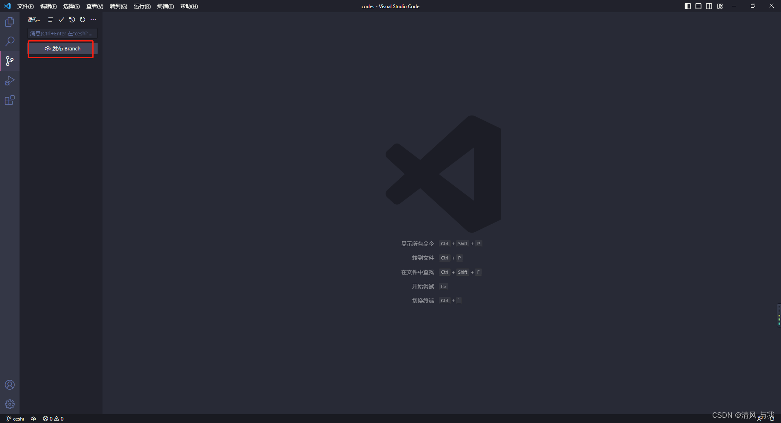Screen dimensions: 781x423
Task: Click the F5 key label
Action: click(x=443, y=286)
